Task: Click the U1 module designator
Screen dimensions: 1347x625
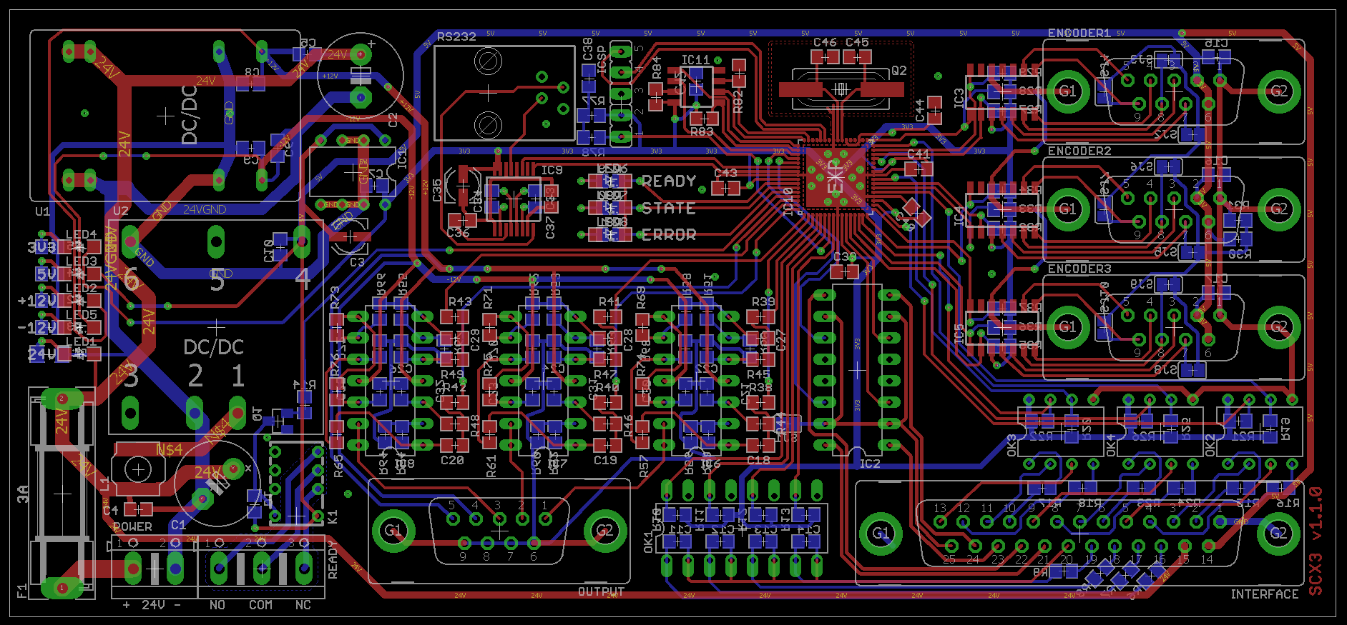Action: (x=43, y=211)
